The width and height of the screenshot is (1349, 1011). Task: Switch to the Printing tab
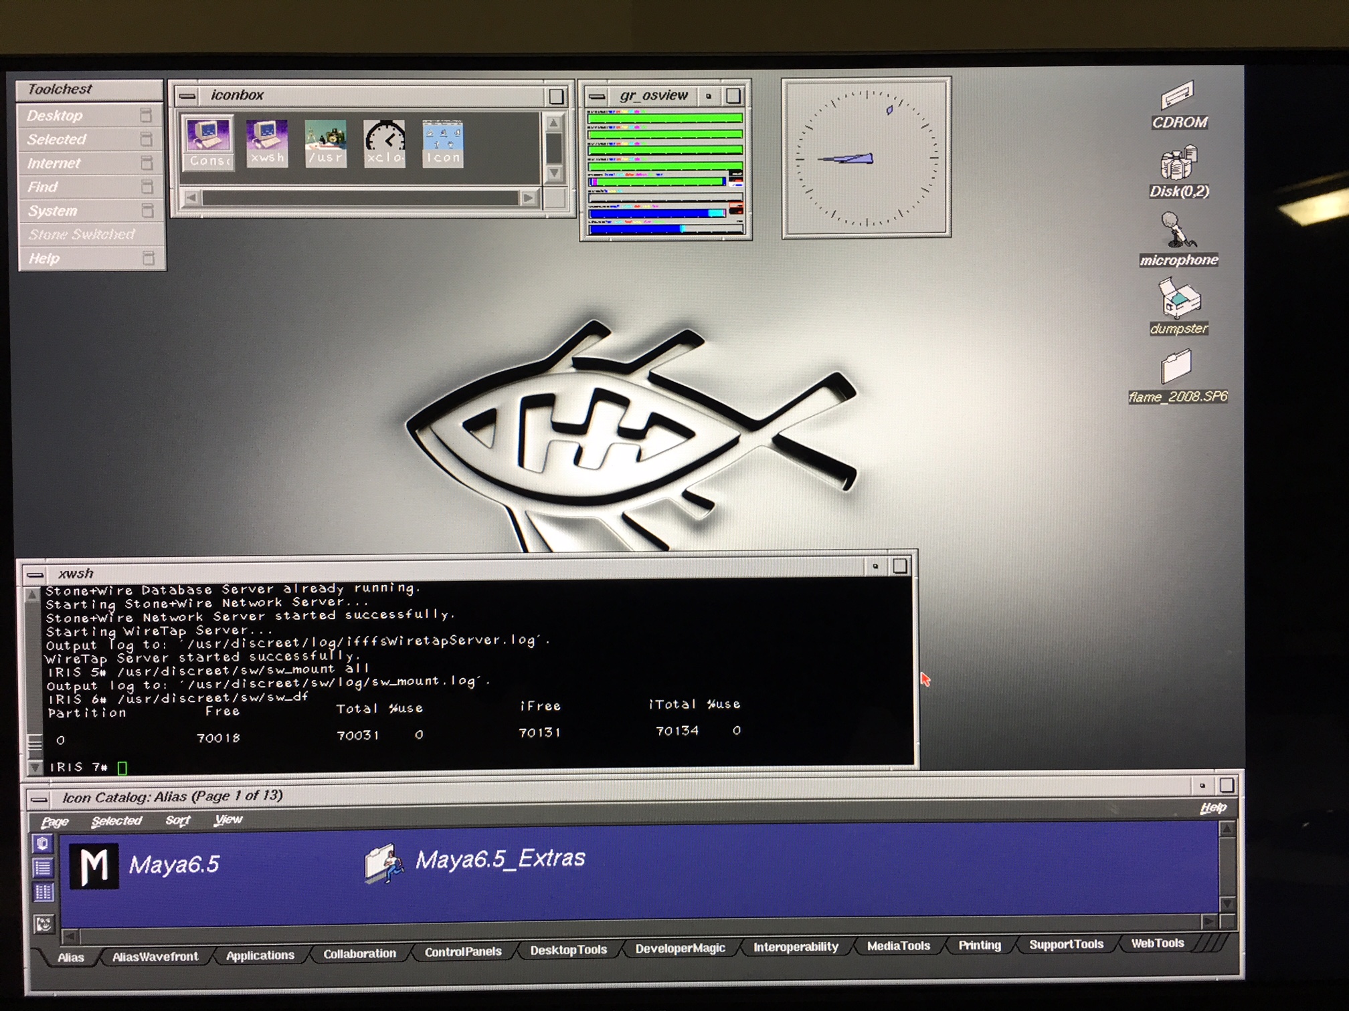click(979, 945)
